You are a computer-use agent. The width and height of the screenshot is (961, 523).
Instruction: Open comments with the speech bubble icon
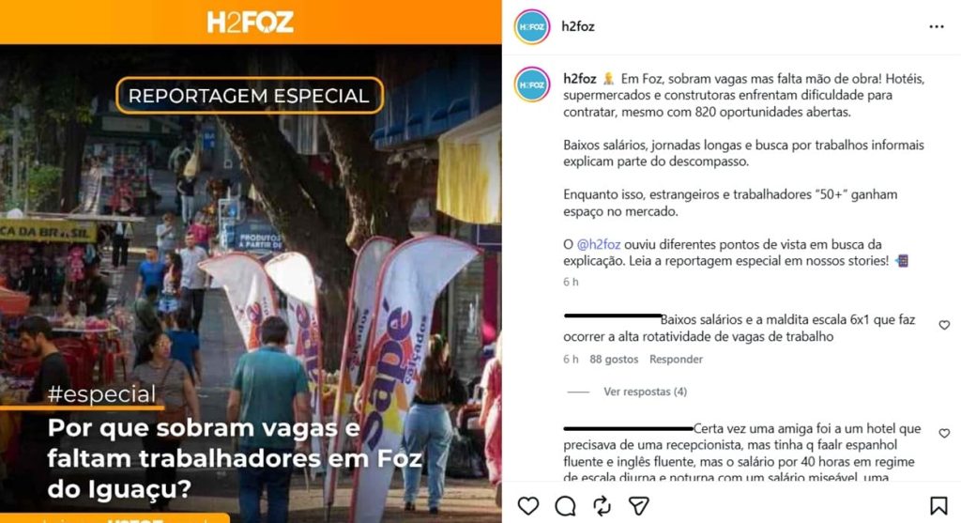pos(565,506)
